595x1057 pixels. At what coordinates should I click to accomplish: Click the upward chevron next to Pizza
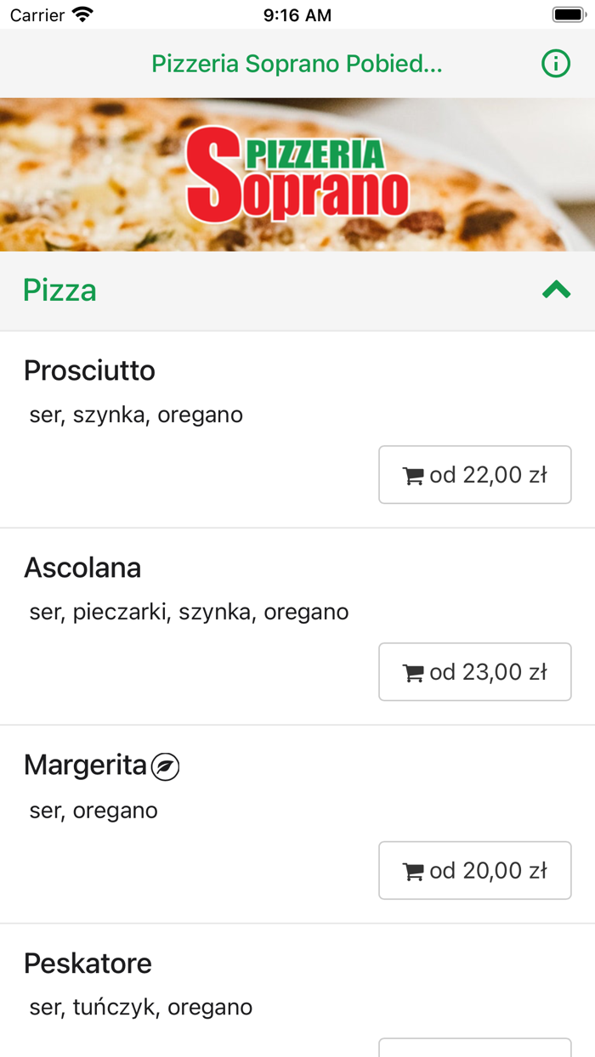pos(558,290)
